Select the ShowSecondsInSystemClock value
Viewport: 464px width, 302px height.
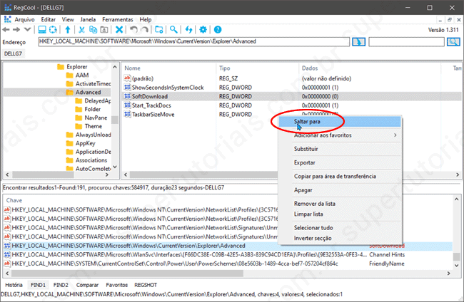pyautogui.click(x=168, y=87)
